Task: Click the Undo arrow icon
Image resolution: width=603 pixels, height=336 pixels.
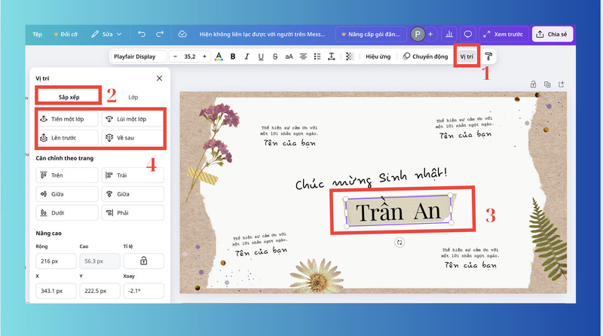Action: pos(142,34)
